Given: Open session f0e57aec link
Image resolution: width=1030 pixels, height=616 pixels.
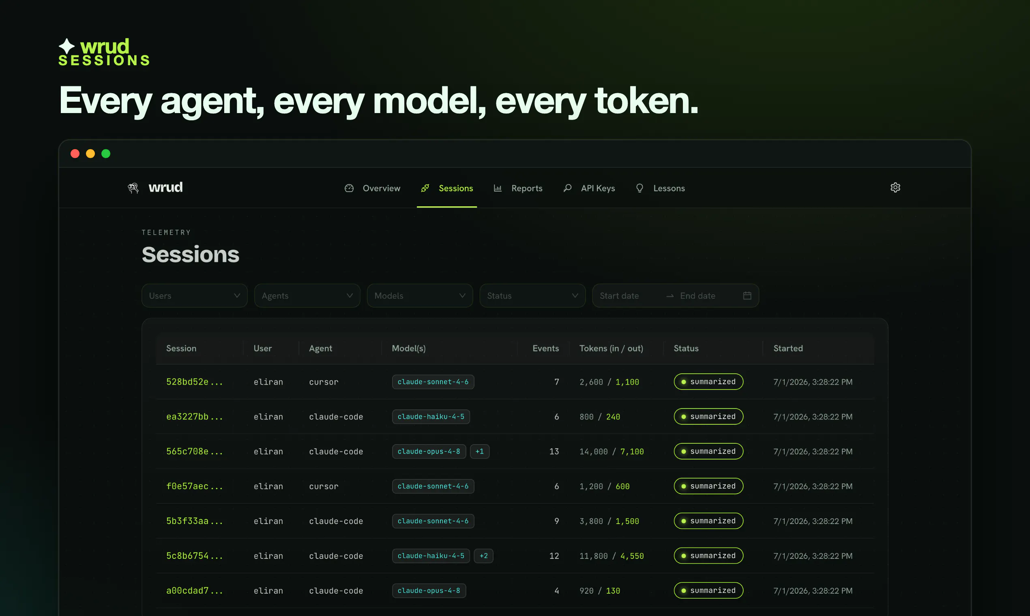Looking at the screenshot, I should 194,486.
